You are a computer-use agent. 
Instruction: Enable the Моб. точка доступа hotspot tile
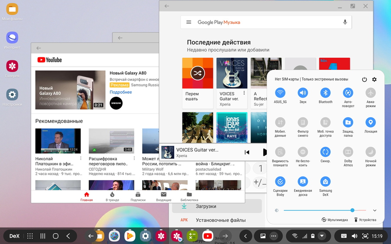(325, 122)
